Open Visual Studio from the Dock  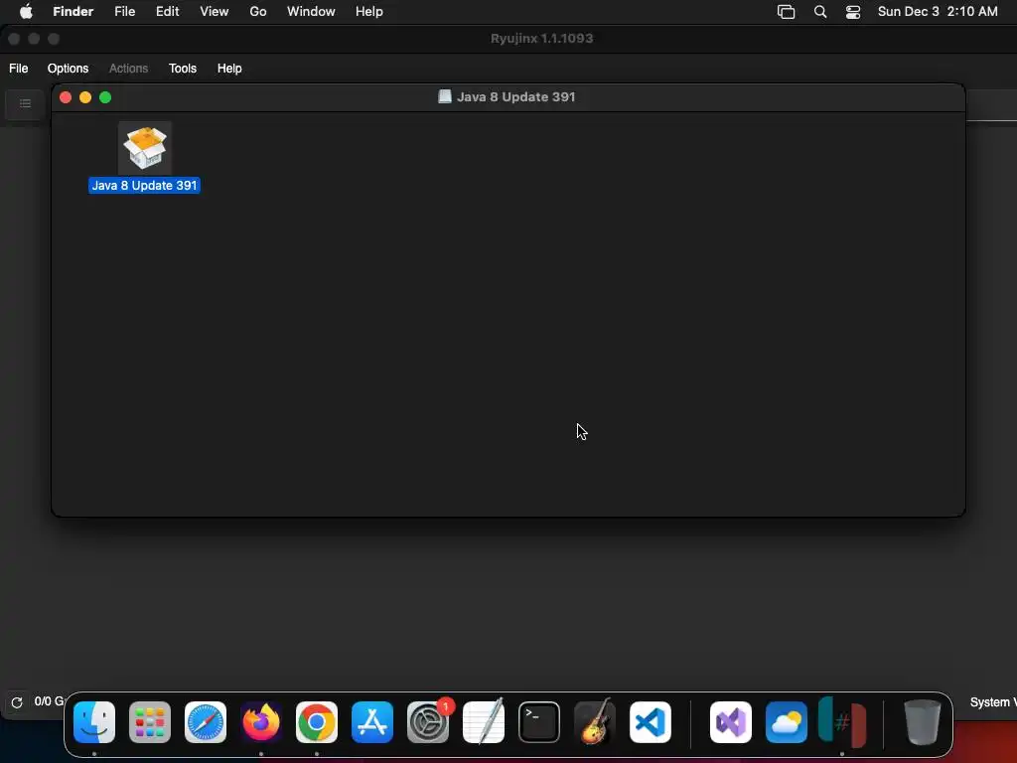731,722
